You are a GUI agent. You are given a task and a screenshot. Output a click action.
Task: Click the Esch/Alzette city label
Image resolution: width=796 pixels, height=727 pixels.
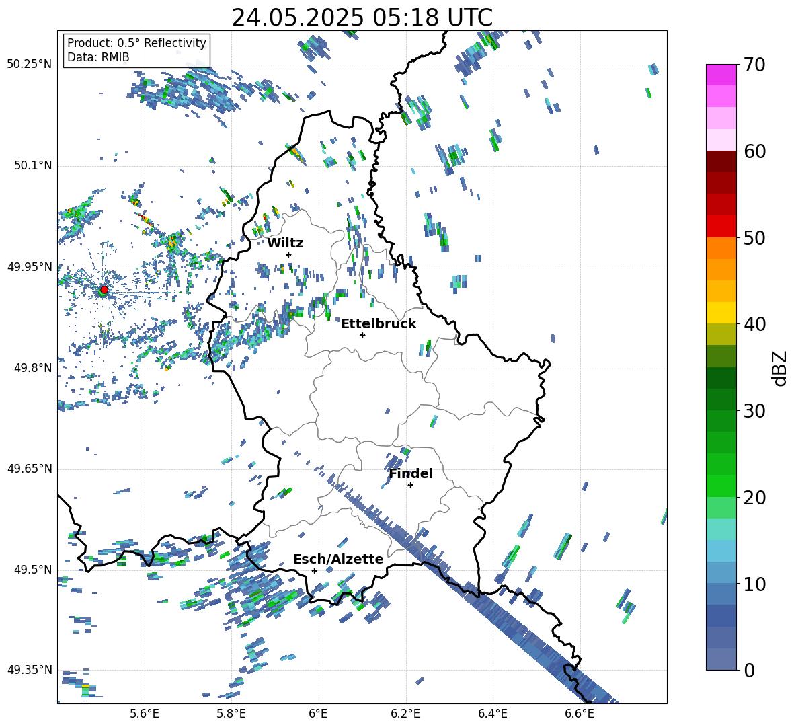click(x=338, y=559)
